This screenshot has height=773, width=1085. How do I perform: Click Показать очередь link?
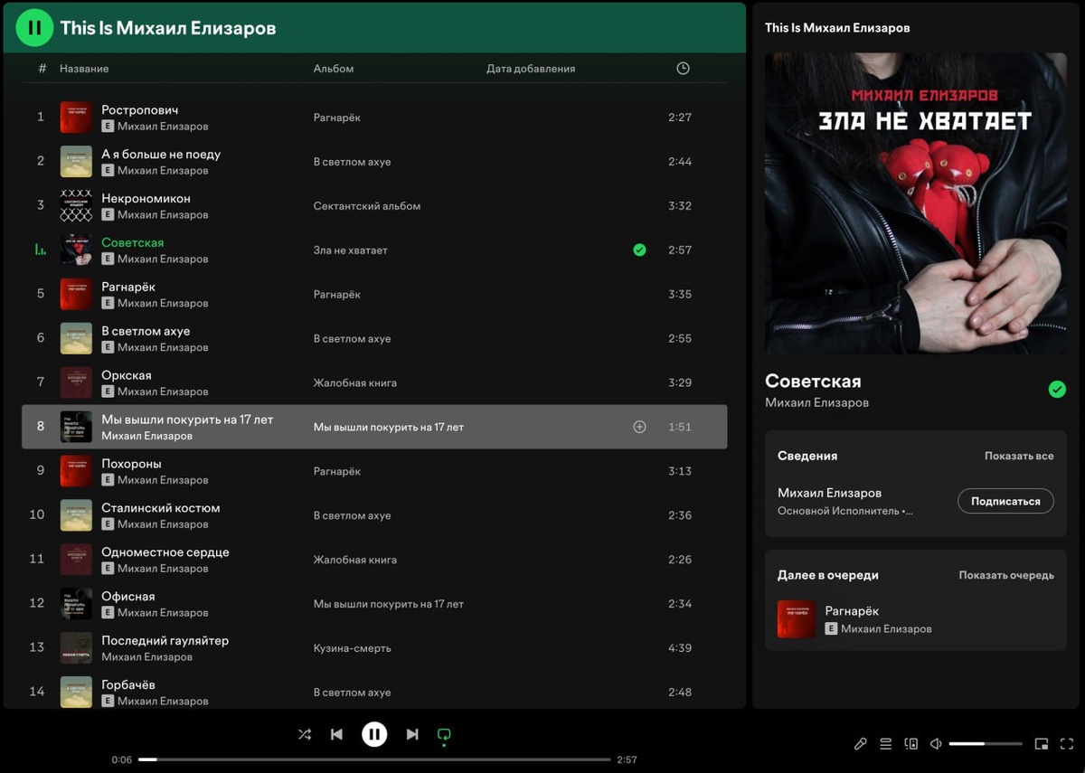(x=1006, y=575)
